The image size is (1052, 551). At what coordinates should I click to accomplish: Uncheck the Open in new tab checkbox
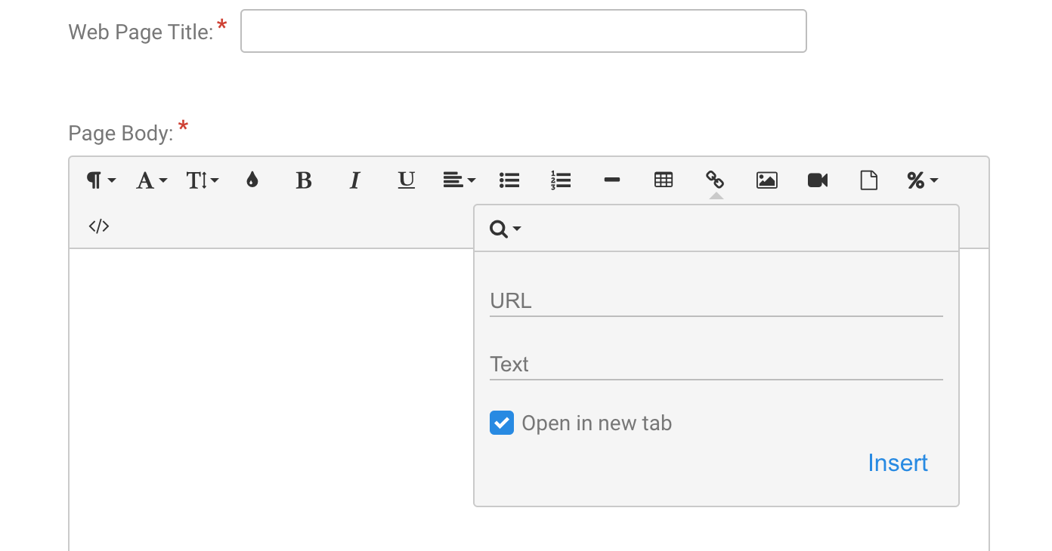[502, 423]
